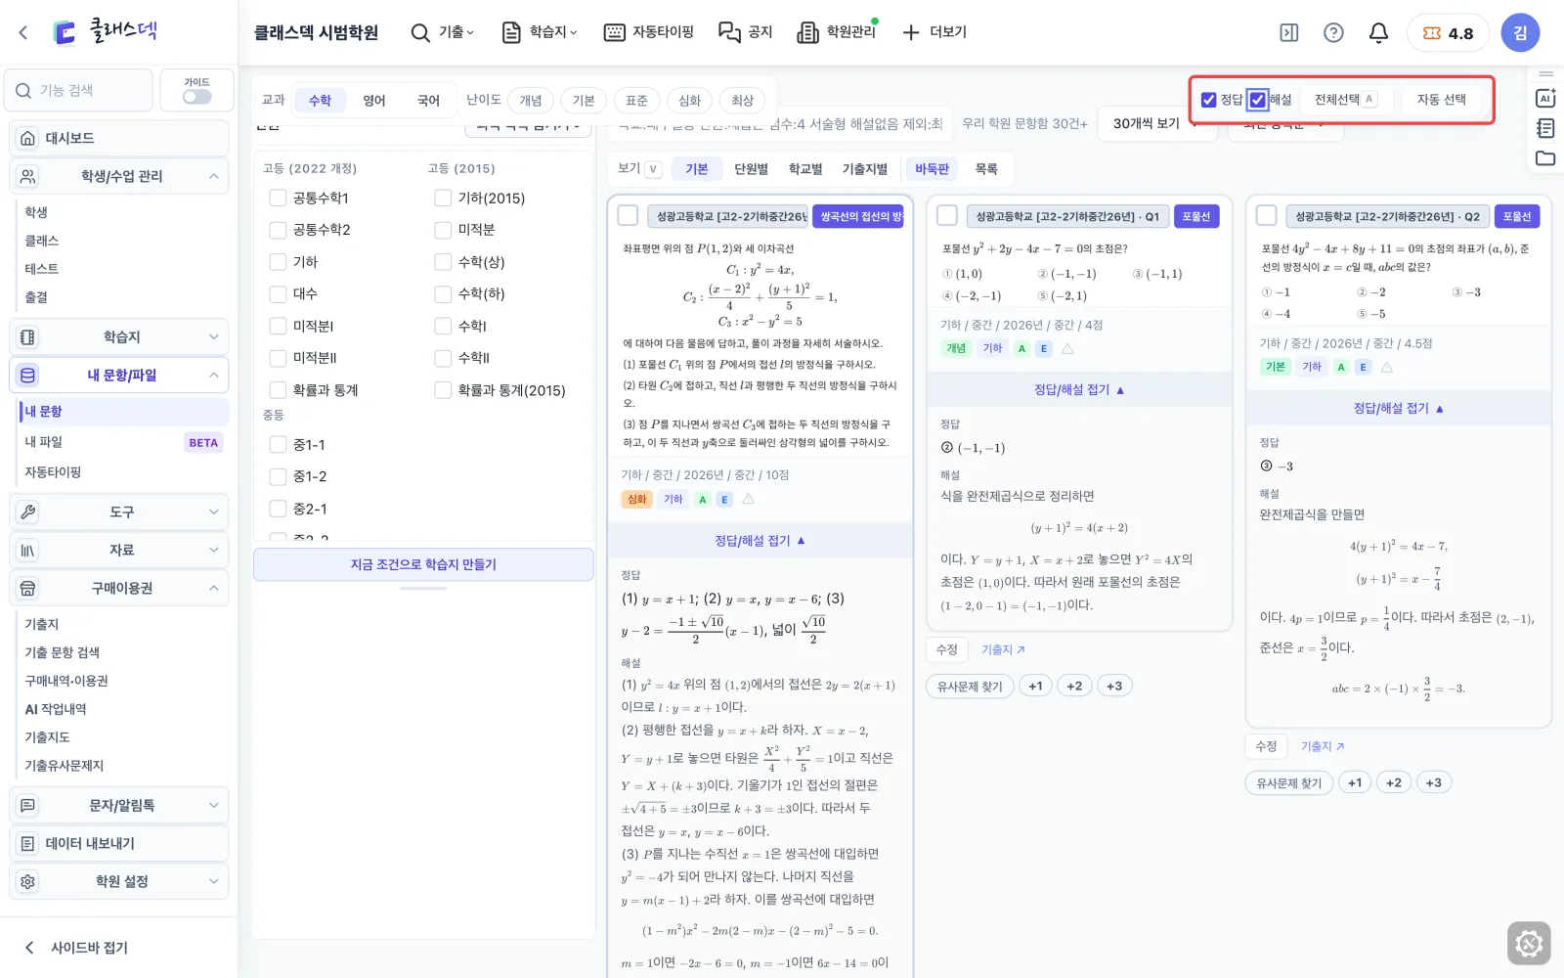Click the 4.8 ticket credits badge
The width and height of the screenshot is (1564, 978).
point(1448,33)
